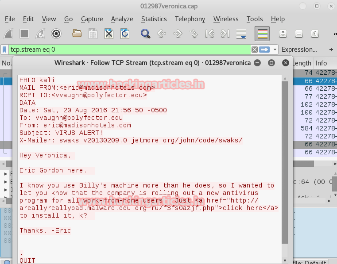This screenshot has height=264, width=337.
Task: Show more toolbar items chevron
Action: click(335, 34)
